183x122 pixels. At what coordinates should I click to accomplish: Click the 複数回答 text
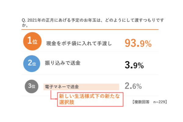pos(142,102)
